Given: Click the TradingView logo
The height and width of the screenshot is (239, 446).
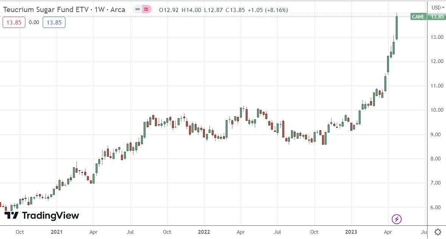Looking at the screenshot, I should point(42,216).
